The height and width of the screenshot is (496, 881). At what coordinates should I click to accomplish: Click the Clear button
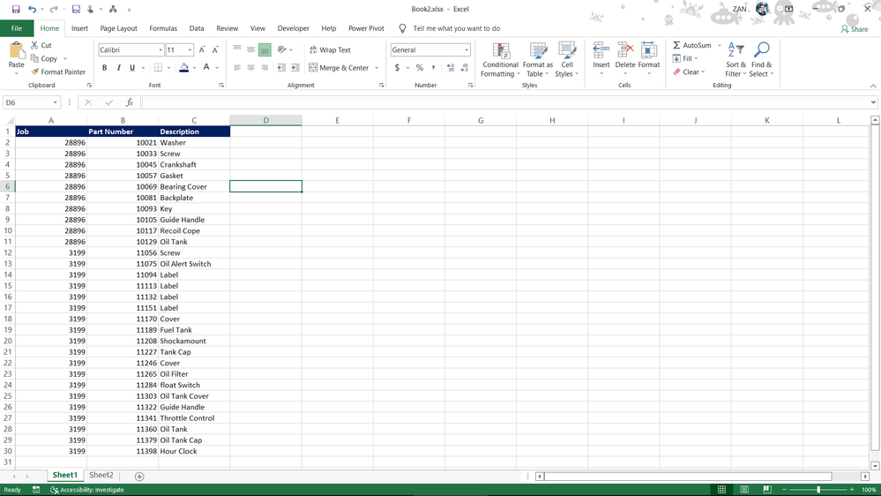[689, 72]
